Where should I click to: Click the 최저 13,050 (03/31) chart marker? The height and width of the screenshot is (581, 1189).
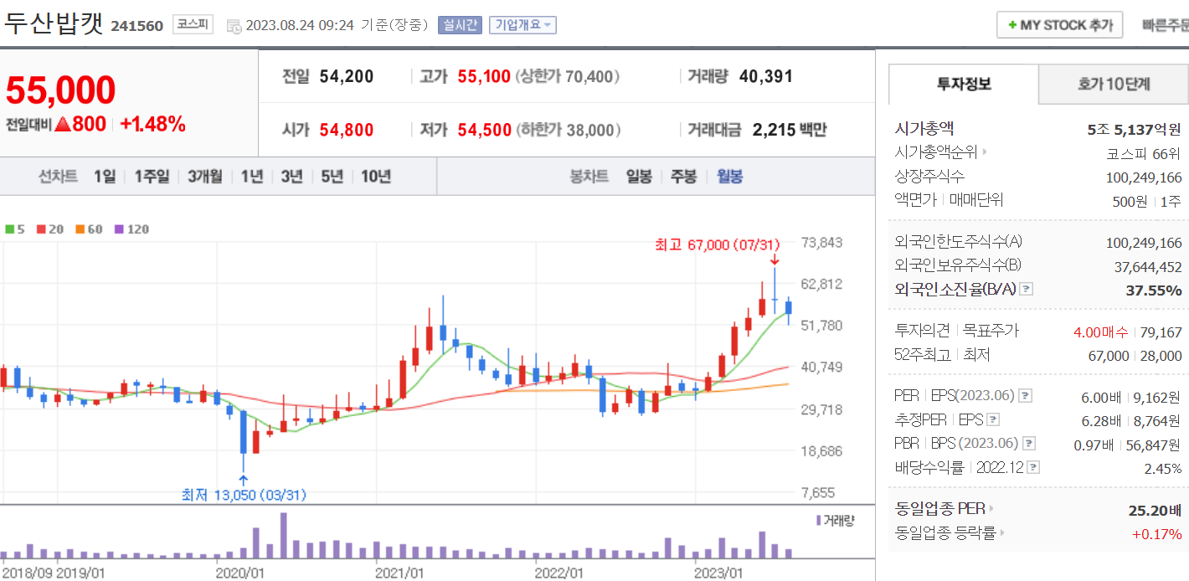(x=244, y=495)
